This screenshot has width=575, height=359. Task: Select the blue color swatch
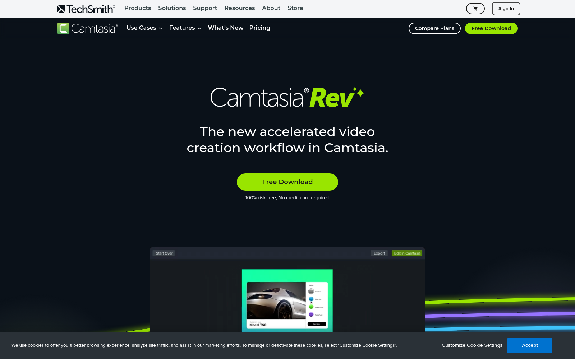tap(311, 299)
